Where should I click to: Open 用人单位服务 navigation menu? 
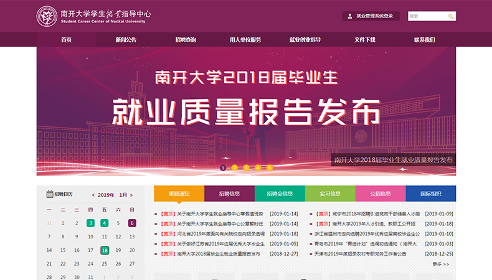click(245, 40)
